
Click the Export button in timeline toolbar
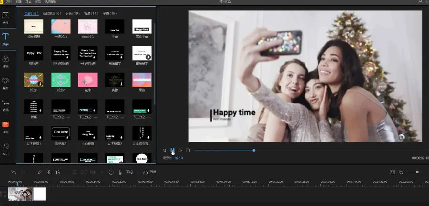coord(150,172)
